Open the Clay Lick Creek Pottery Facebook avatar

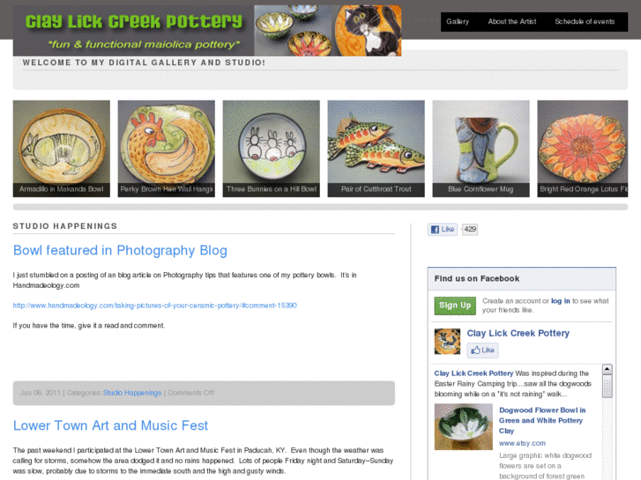click(447, 341)
